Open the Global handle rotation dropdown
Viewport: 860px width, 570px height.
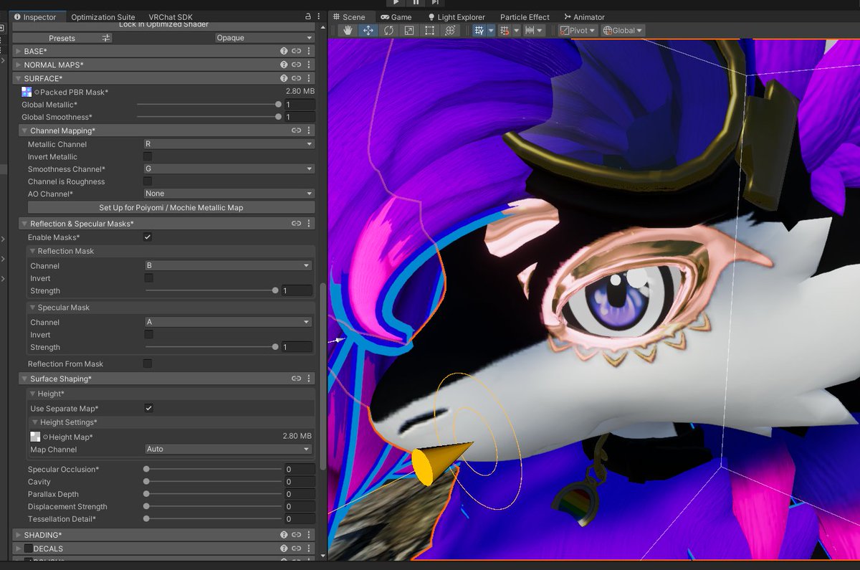pyautogui.click(x=623, y=30)
